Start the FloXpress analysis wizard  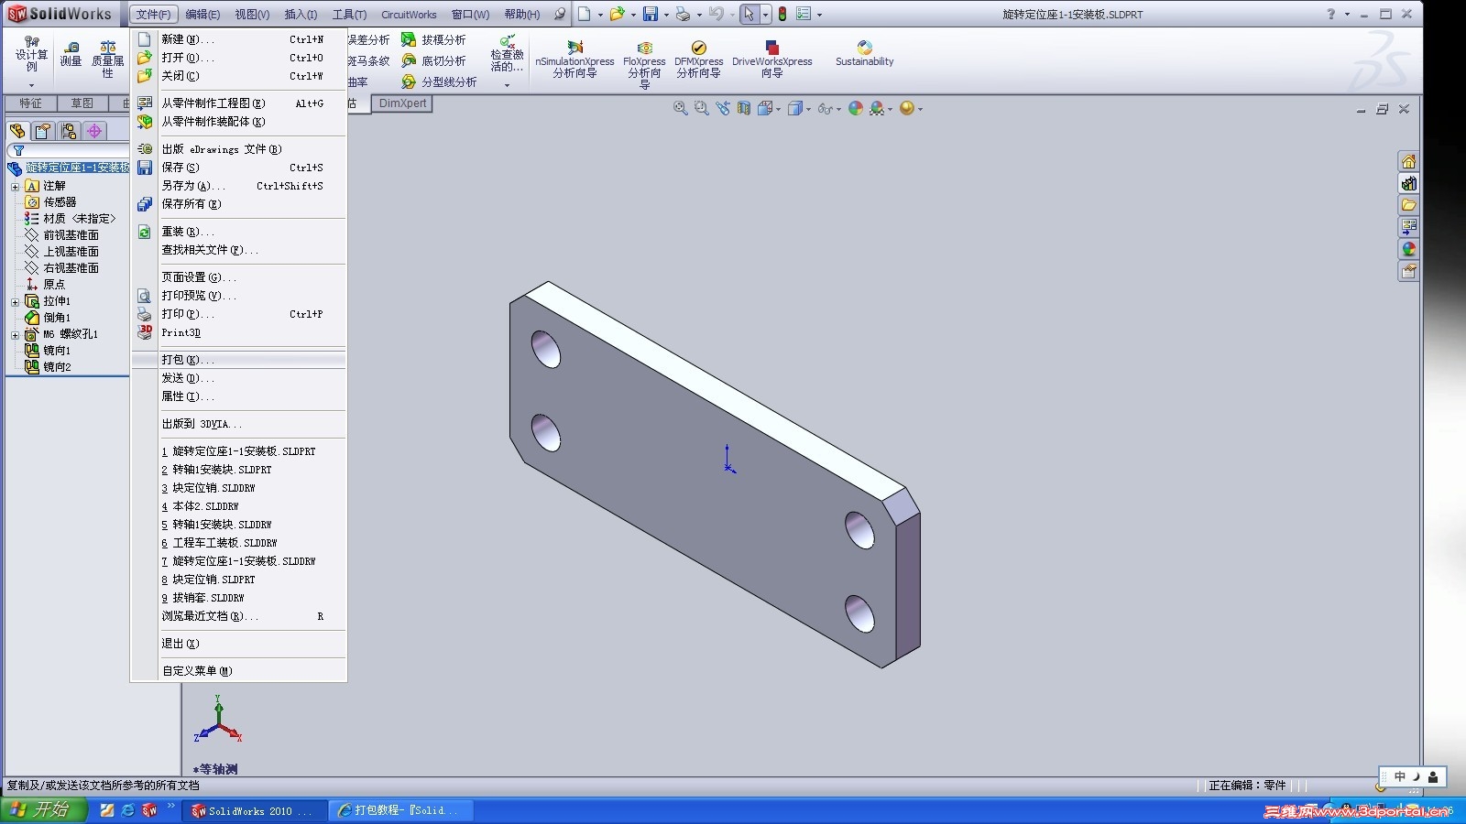[644, 64]
